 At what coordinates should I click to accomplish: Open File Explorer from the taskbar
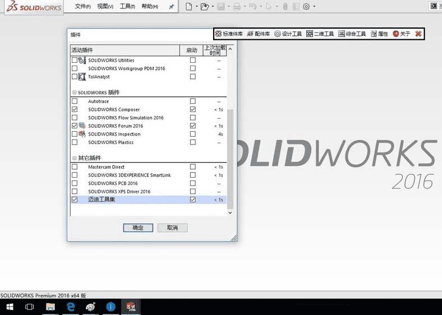point(50,307)
